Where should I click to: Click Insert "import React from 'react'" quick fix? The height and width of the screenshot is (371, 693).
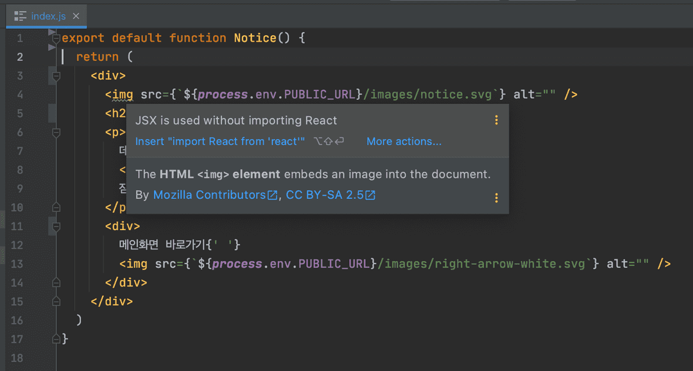(x=220, y=141)
